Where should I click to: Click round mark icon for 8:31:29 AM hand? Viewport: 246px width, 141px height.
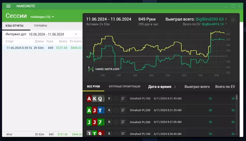point(116,110)
